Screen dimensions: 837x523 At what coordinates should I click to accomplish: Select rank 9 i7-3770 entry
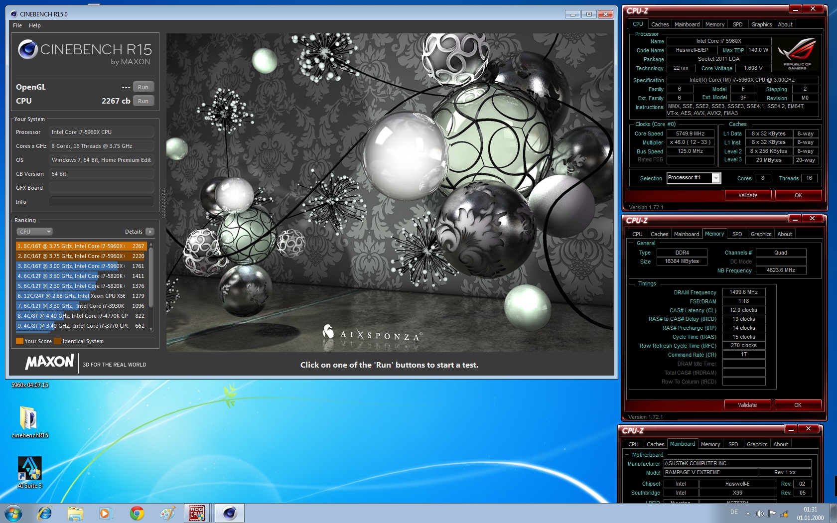[x=81, y=326]
